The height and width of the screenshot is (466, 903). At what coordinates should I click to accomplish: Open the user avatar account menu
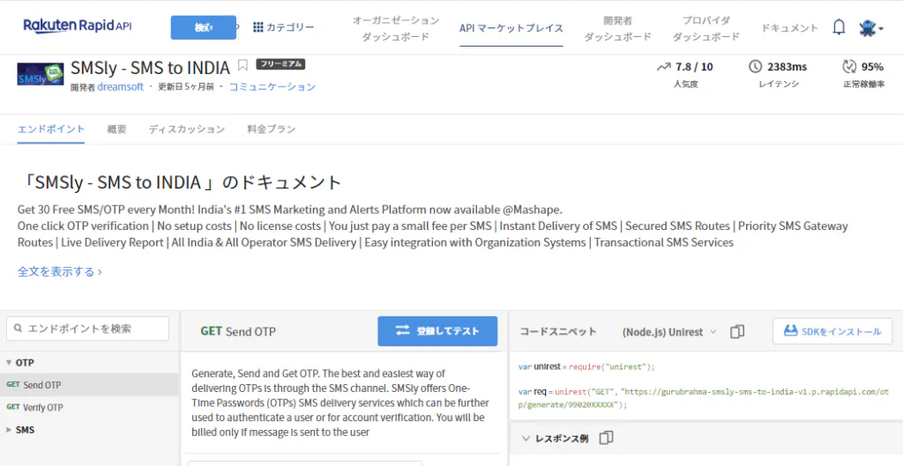tap(870, 27)
